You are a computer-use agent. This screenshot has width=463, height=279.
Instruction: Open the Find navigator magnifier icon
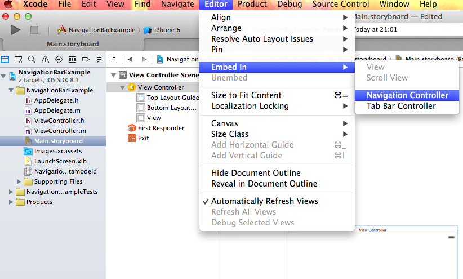click(32, 59)
